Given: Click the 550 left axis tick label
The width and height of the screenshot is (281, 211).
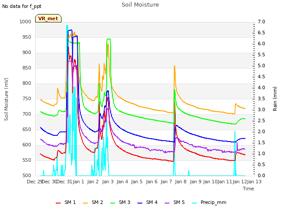Looking at the screenshot, I should (x=27, y=160).
